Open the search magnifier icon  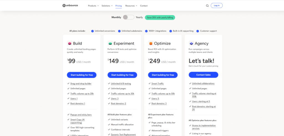[207, 6]
